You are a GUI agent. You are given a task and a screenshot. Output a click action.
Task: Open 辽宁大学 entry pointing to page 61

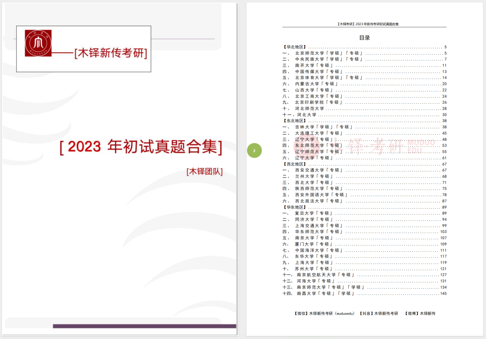pos(364,158)
